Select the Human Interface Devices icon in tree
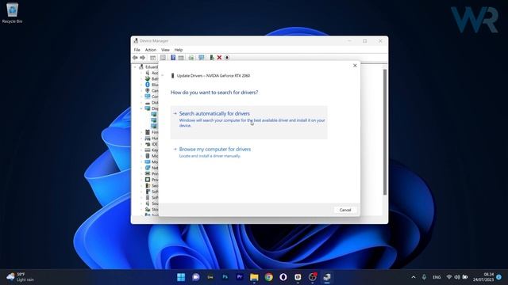Viewport: 508px width, 285px height. point(148,139)
